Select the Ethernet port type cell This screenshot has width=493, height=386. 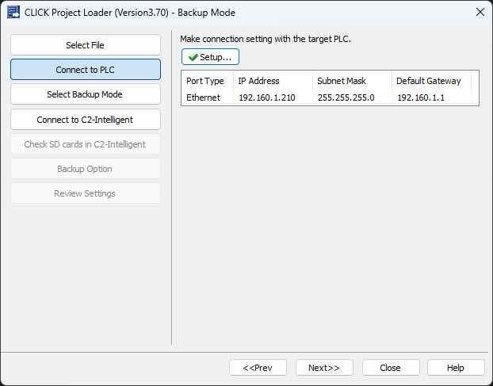click(203, 97)
